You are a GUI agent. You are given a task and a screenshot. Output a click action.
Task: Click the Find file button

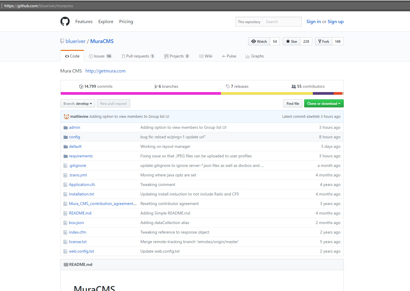(293, 103)
